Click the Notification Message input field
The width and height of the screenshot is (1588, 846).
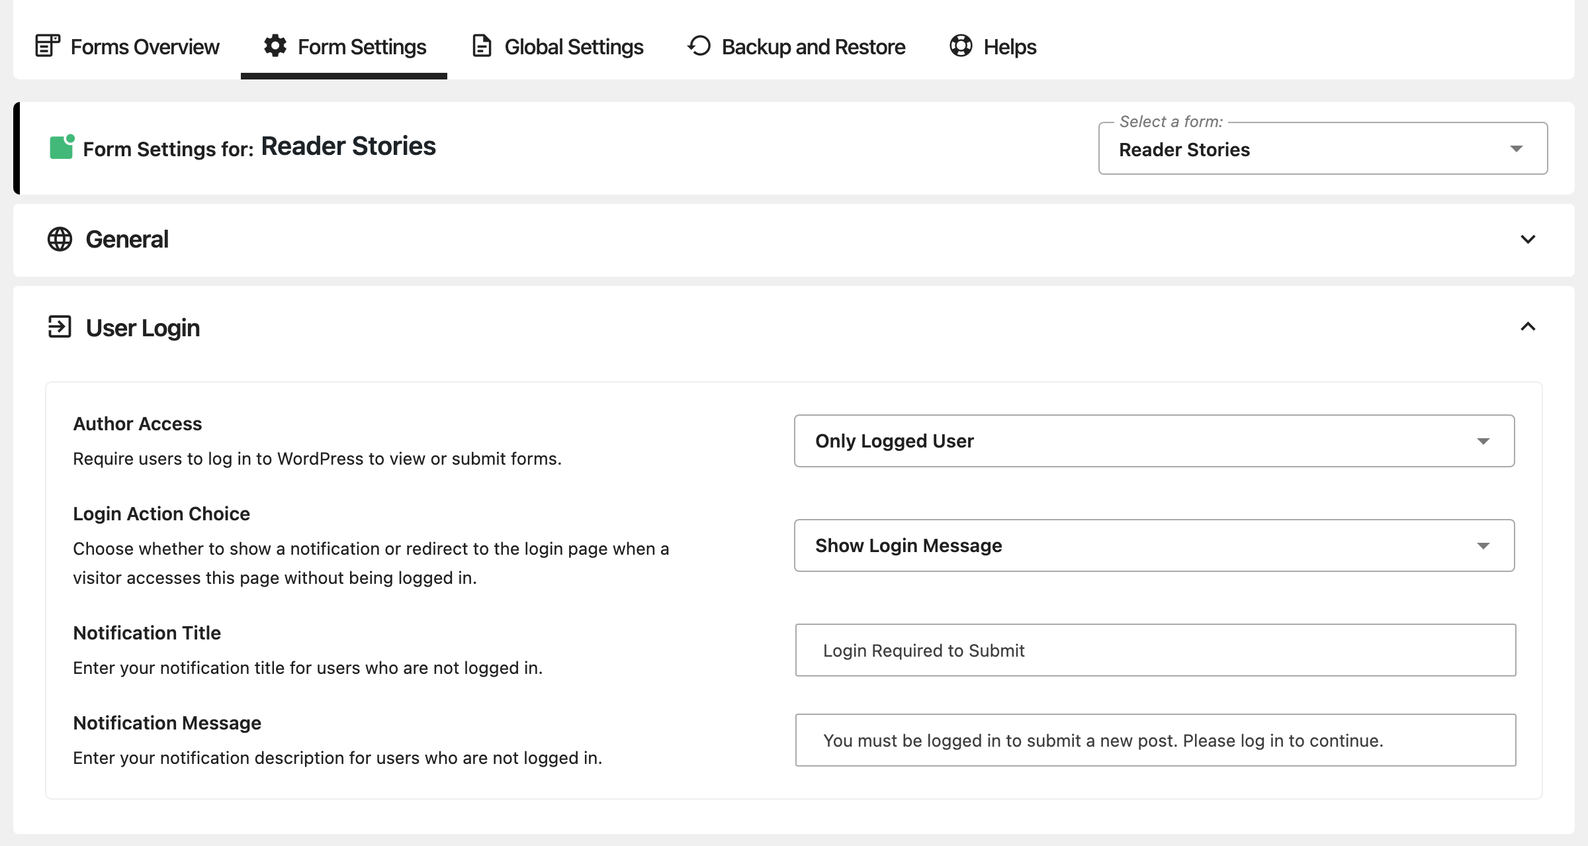[x=1155, y=740]
